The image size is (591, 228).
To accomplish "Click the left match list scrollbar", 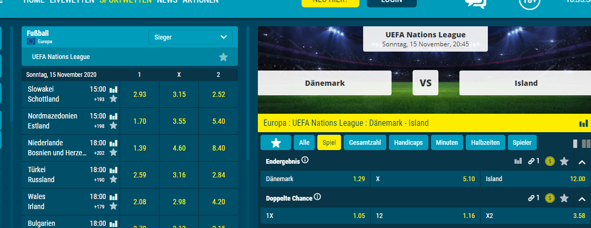I will (248, 93).
